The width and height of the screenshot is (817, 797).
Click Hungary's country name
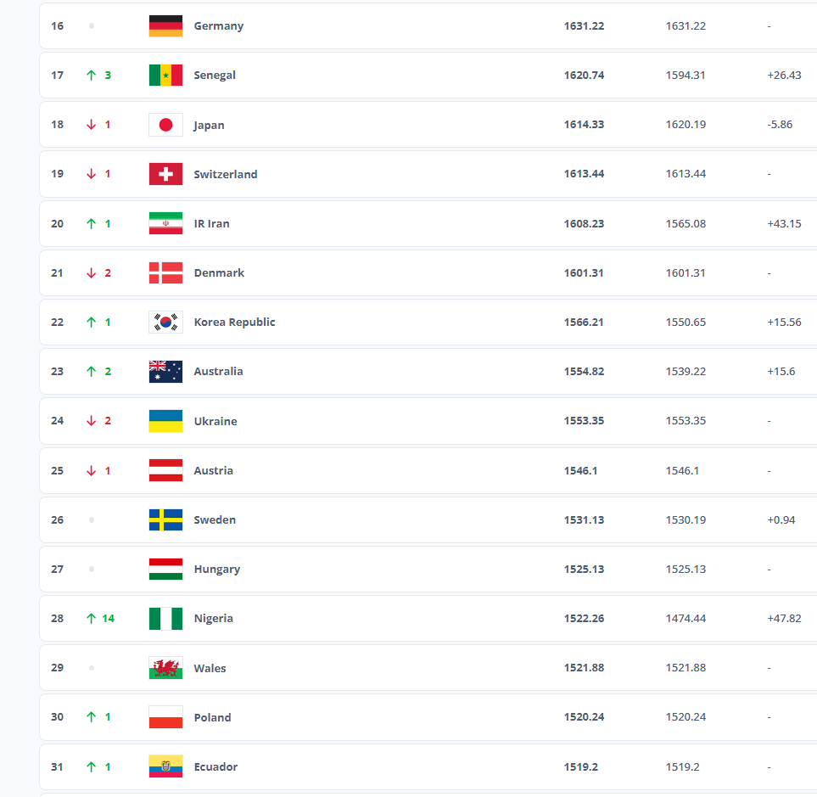(x=216, y=570)
